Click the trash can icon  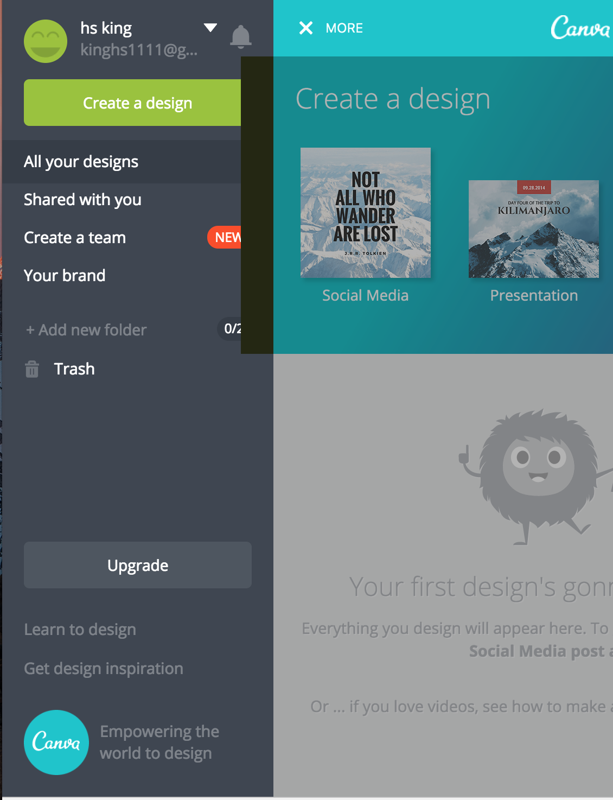(x=32, y=369)
